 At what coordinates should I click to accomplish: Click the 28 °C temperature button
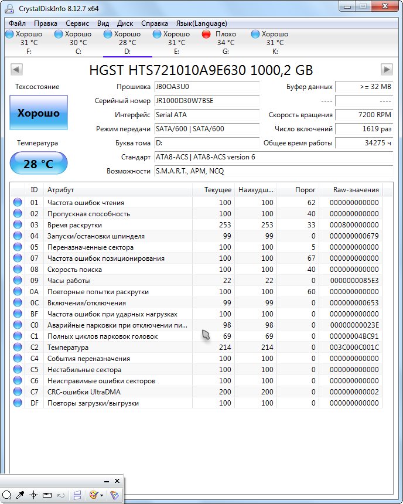click(x=39, y=164)
